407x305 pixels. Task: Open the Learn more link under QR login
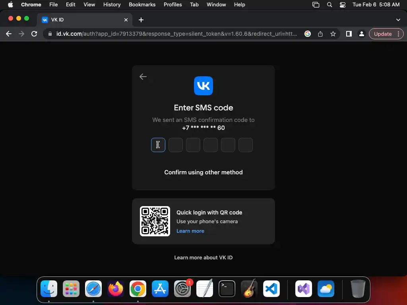(190, 231)
